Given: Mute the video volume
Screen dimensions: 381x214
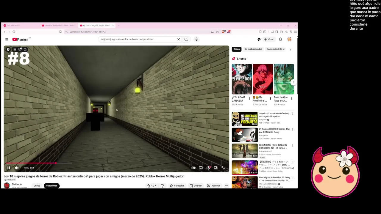Looking at the screenshot, I should pyautogui.click(x=17, y=168).
